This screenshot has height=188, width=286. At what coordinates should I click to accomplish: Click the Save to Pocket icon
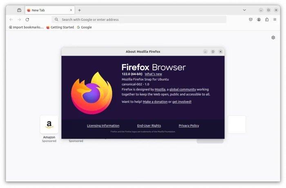(x=251, y=20)
